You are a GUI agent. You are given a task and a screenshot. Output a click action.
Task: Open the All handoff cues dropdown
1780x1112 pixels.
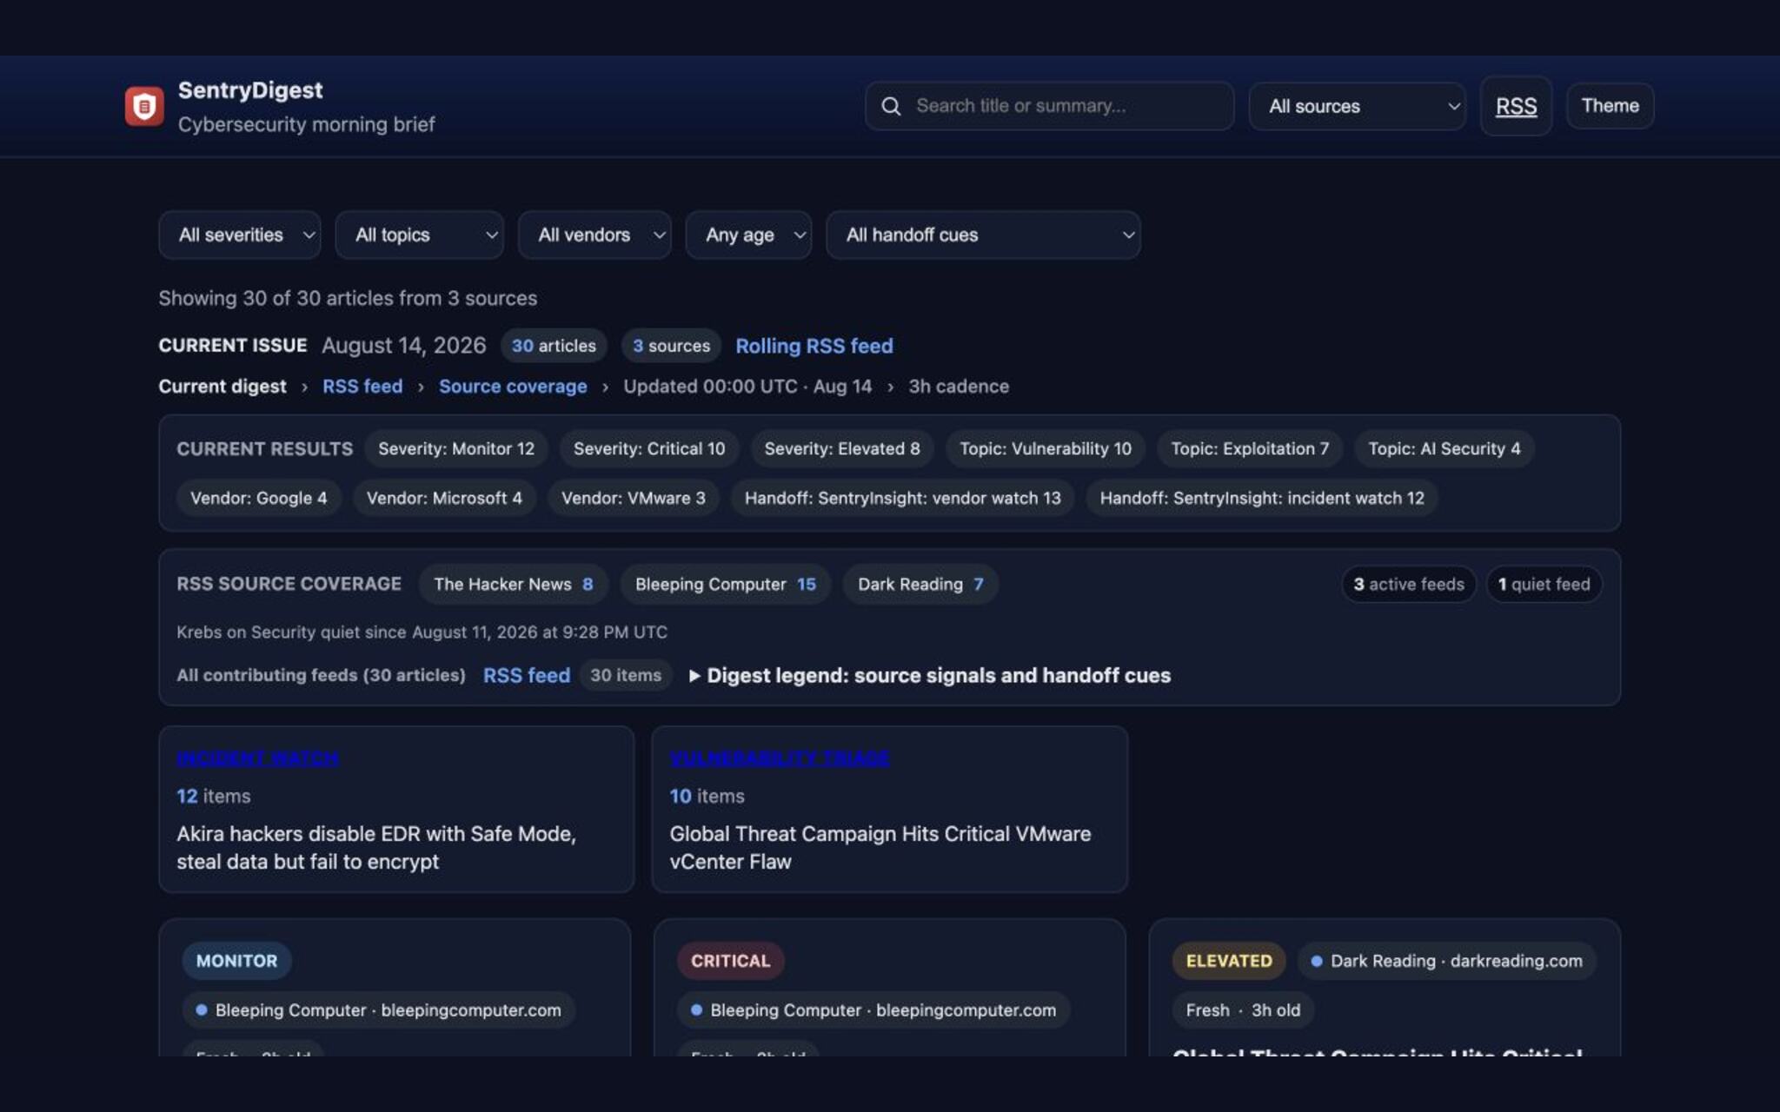coord(983,235)
